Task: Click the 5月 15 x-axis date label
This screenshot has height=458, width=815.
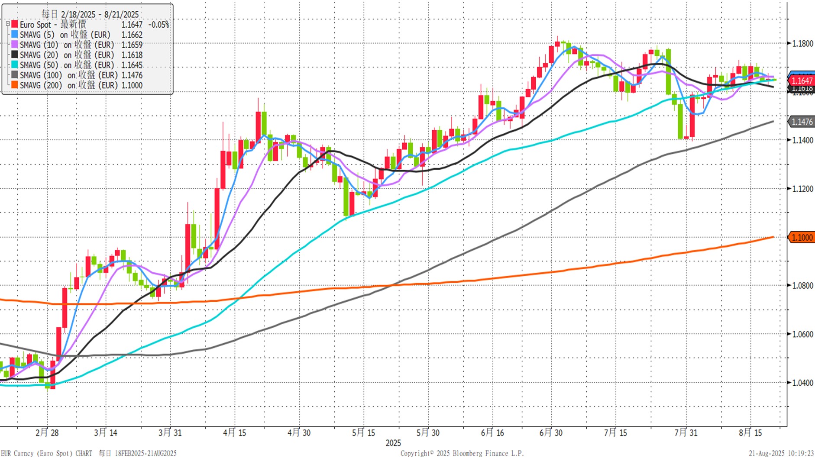Action: click(364, 432)
